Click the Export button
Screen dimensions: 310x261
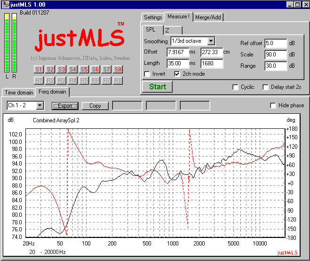pos(65,106)
